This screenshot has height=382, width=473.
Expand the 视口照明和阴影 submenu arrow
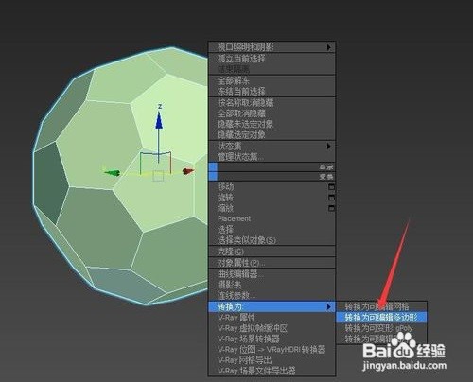pos(328,47)
